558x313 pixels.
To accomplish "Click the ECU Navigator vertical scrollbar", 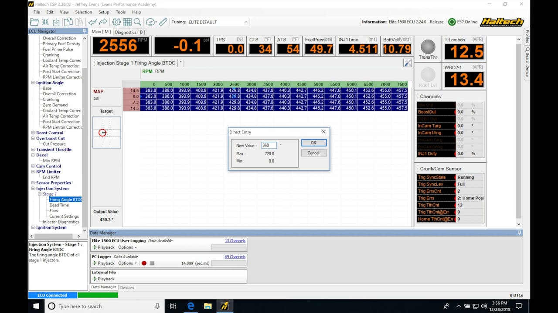I will 85,130.
